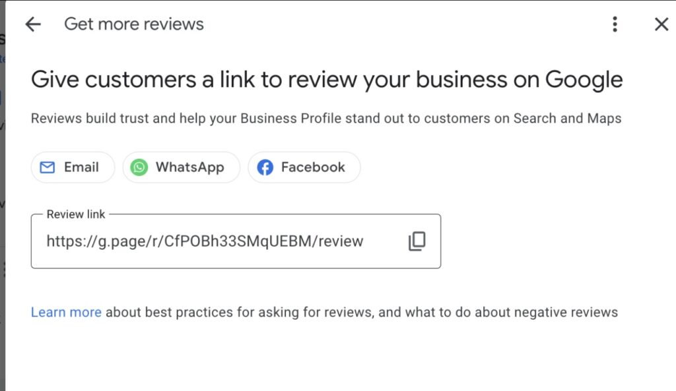Click the "Get more reviews" header title

134,24
